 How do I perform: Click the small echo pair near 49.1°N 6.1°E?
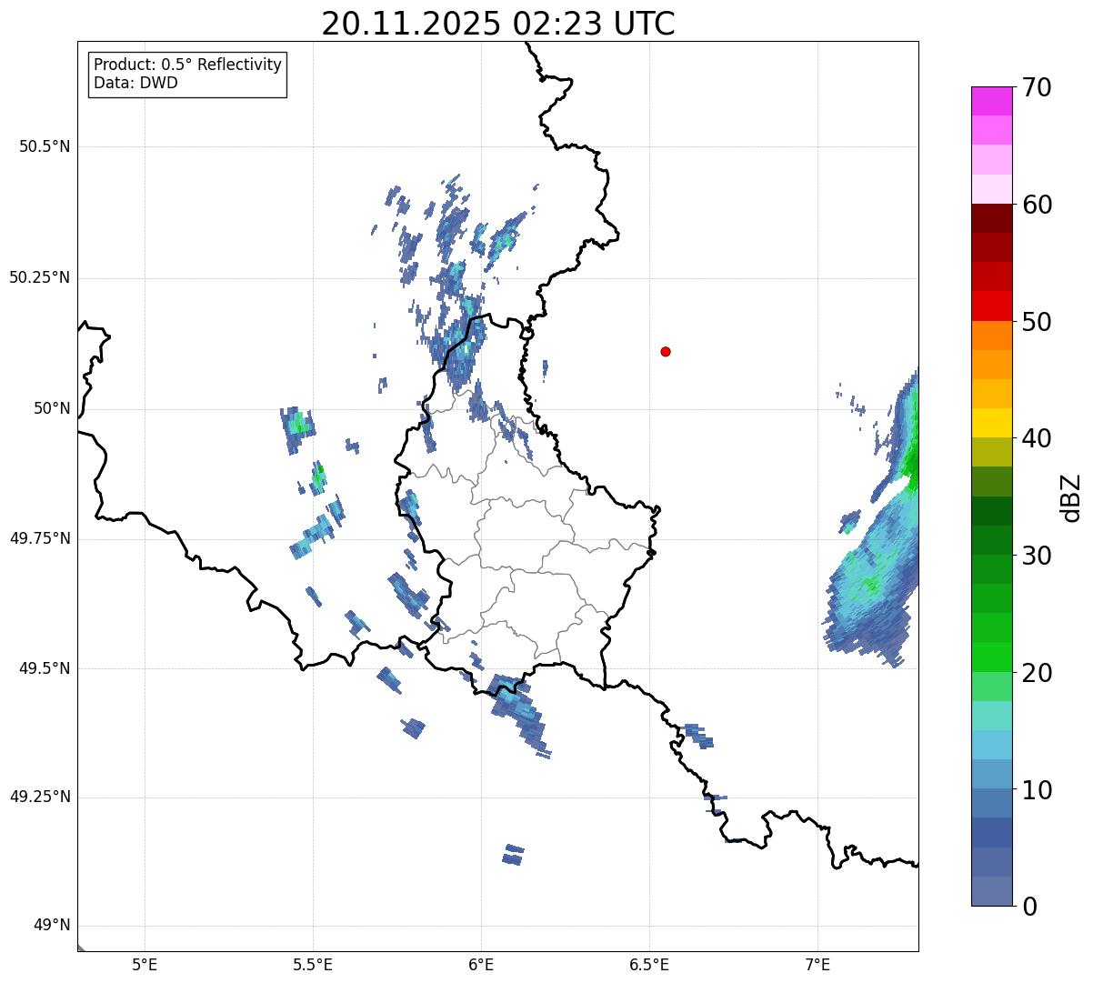pos(514,854)
